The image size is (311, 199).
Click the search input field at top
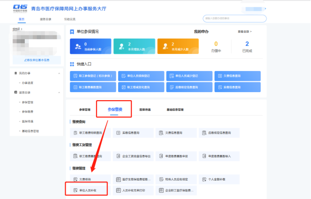pos(235,18)
